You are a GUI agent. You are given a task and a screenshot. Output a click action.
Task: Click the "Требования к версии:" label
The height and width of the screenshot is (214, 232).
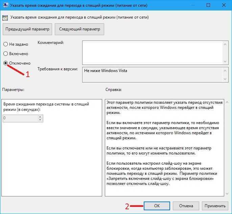pos(57,69)
